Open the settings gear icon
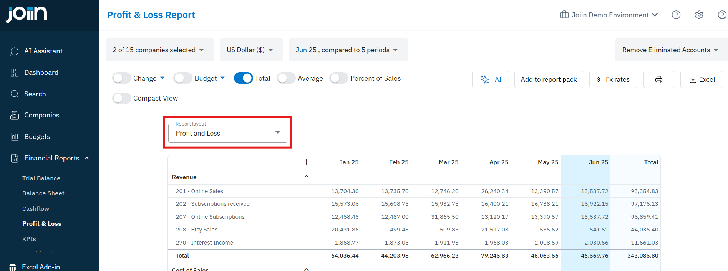 pos(699,15)
